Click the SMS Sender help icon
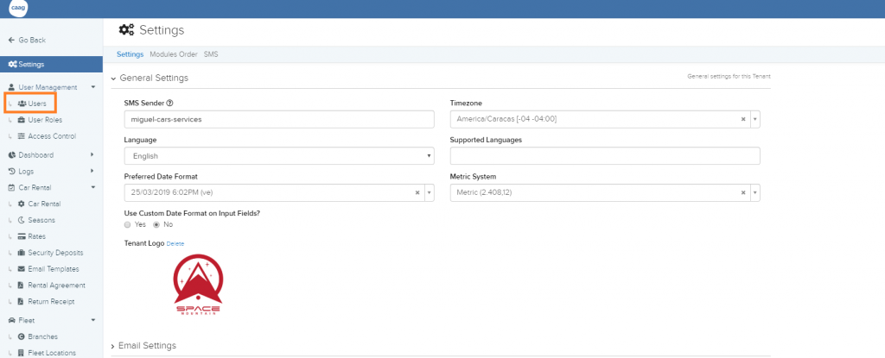The image size is (885, 358). [170, 104]
